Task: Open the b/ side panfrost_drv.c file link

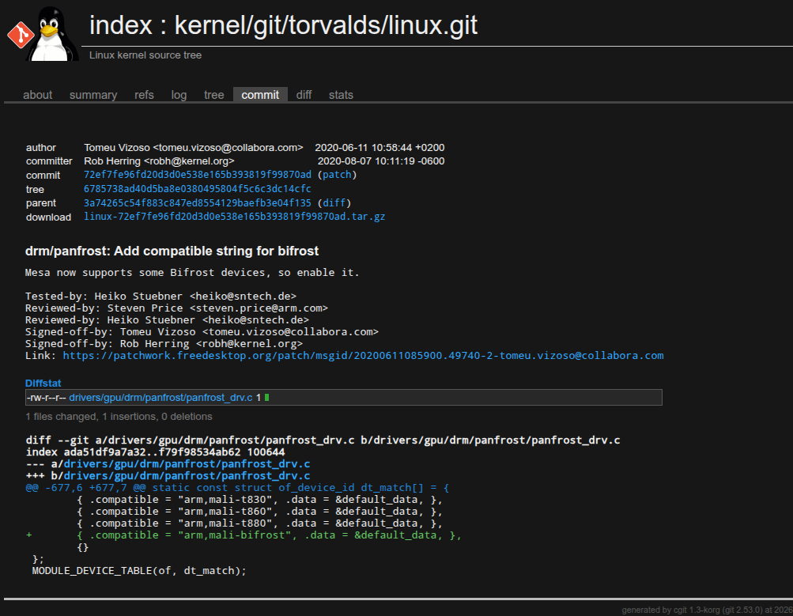Action: [187, 476]
